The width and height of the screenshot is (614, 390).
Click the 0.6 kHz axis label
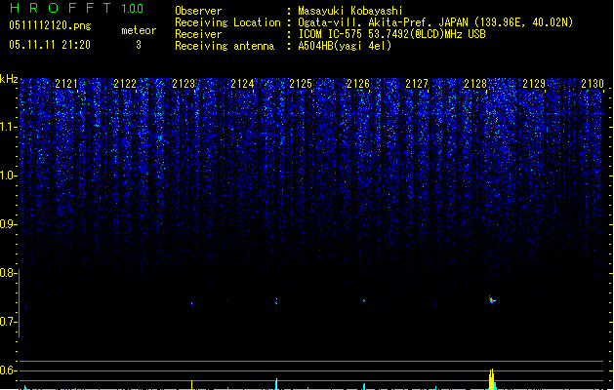pyautogui.click(x=8, y=370)
